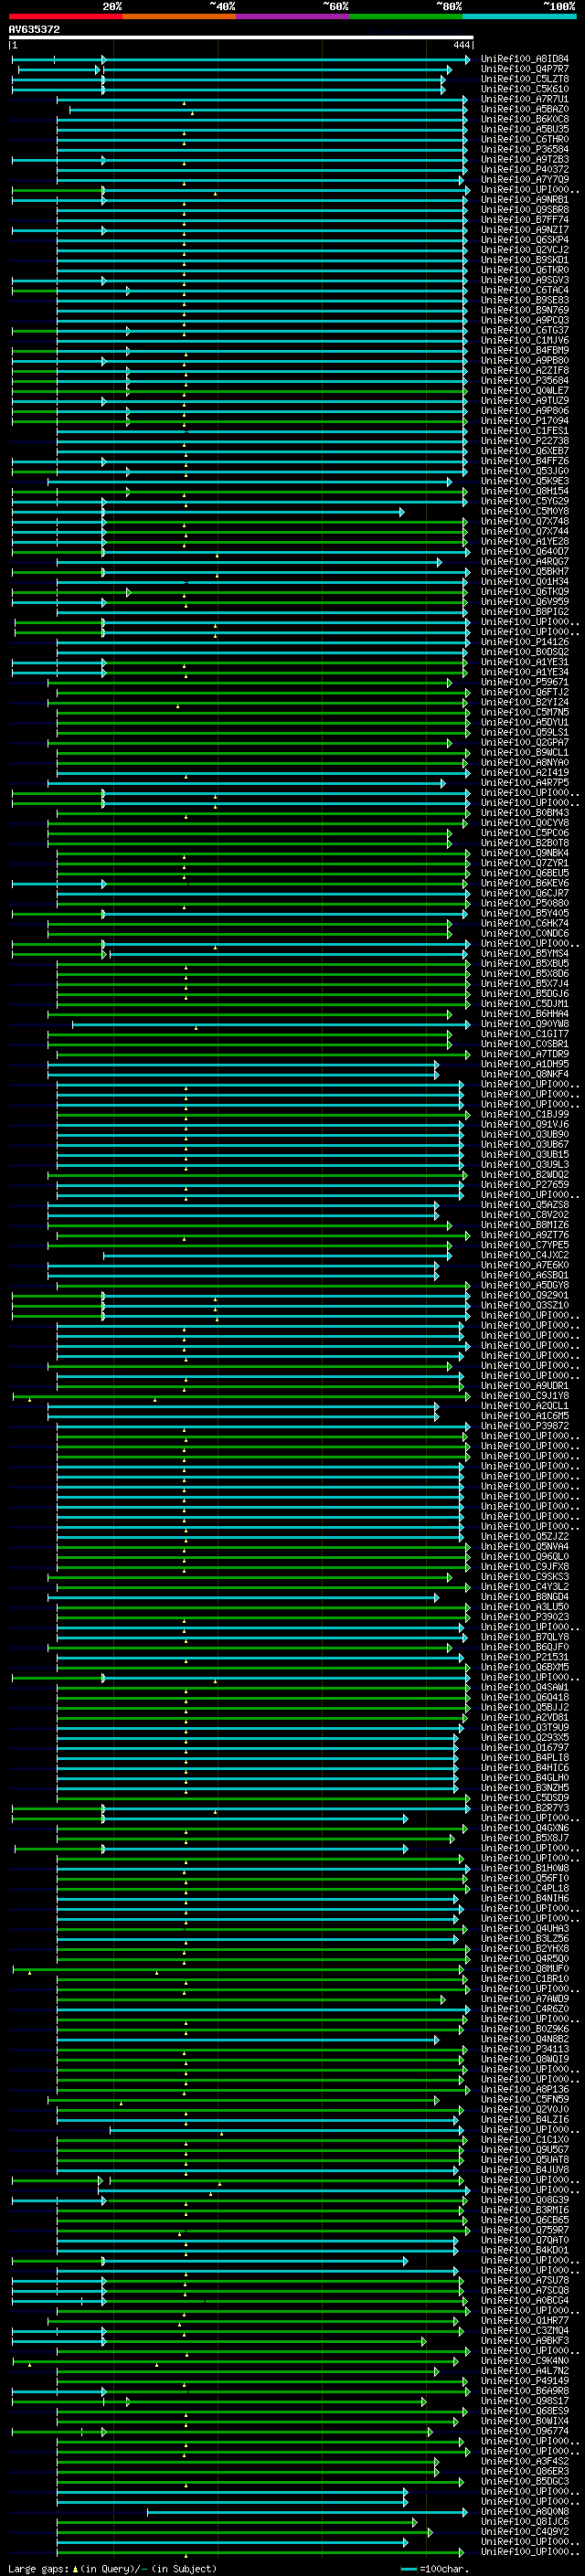Select UniRef100_Q5ZJZ2 row label

point(524,1538)
